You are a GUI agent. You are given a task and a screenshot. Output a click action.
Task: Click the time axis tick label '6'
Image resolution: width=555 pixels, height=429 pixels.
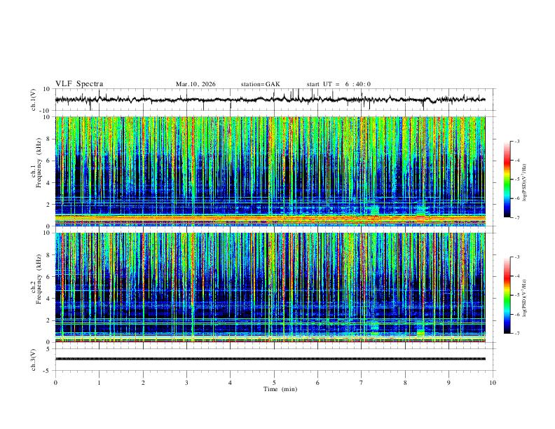pyautogui.click(x=317, y=383)
